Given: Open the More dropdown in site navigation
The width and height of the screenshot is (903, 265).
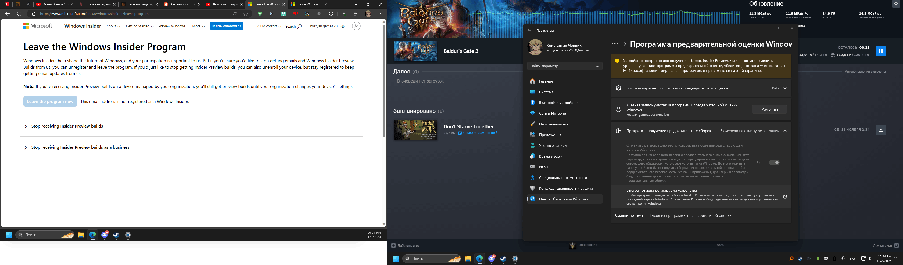Looking at the screenshot, I should [198, 26].
